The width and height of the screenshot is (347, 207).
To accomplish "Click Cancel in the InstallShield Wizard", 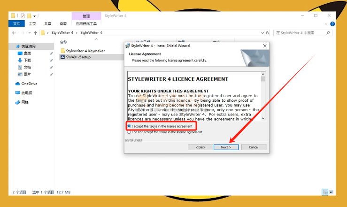I will click(x=254, y=147).
